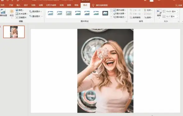Apply the second picture style thumbnail
The height and width of the screenshot is (116, 183).
click(59, 13)
